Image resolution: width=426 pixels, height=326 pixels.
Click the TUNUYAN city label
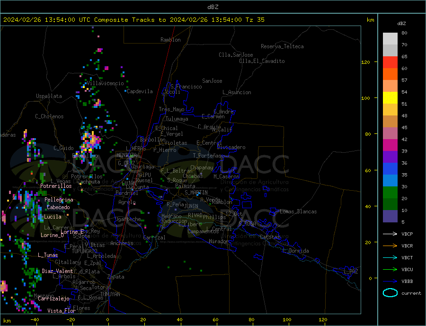pos(110,294)
